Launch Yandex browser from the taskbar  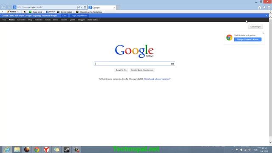(x=46, y=150)
